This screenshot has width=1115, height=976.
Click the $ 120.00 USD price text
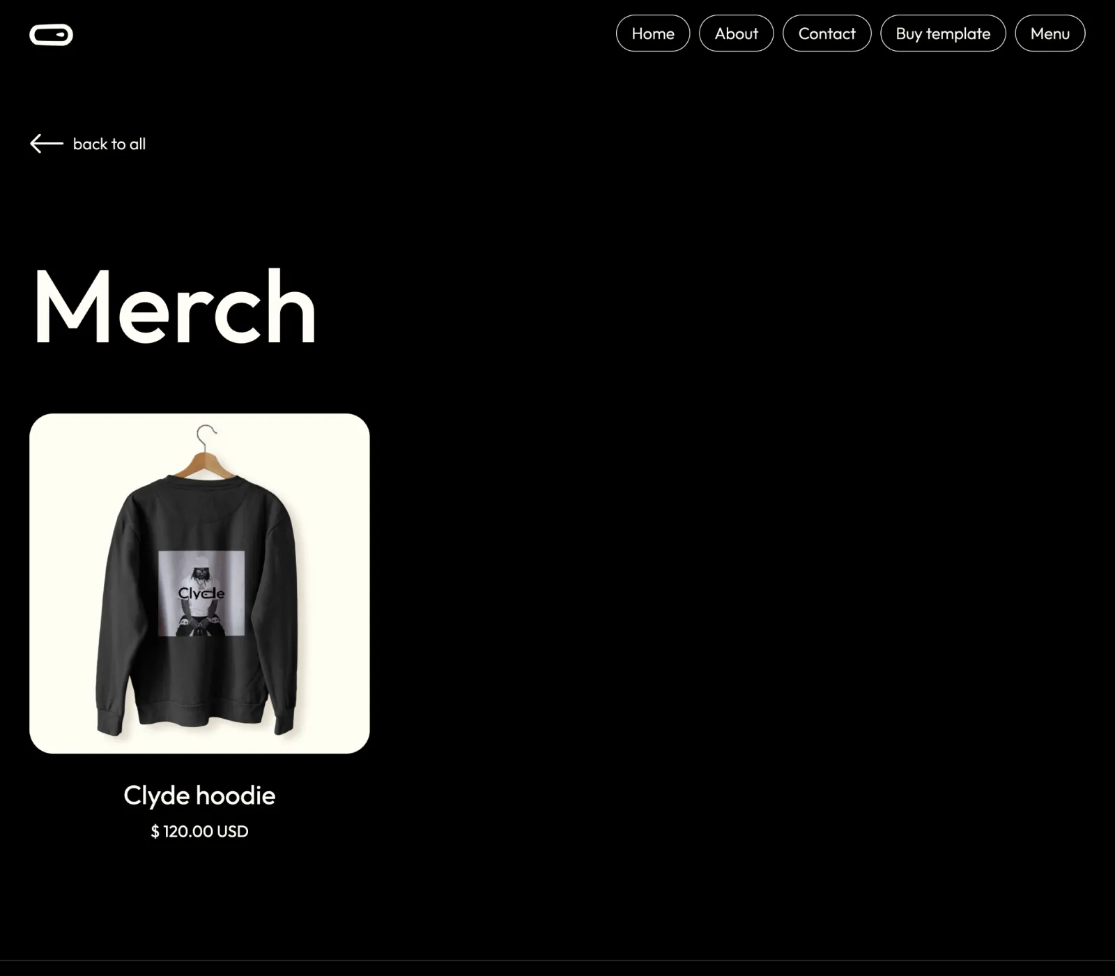tap(199, 831)
